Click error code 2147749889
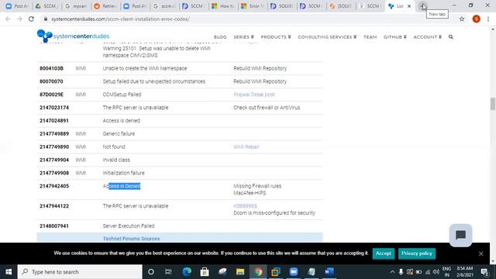This screenshot has width=496, height=279. (x=54, y=133)
